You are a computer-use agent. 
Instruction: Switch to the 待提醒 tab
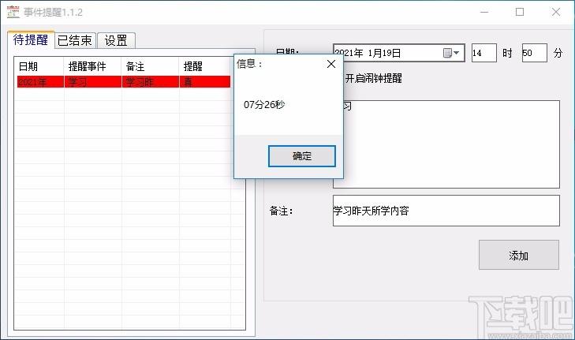point(31,39)
